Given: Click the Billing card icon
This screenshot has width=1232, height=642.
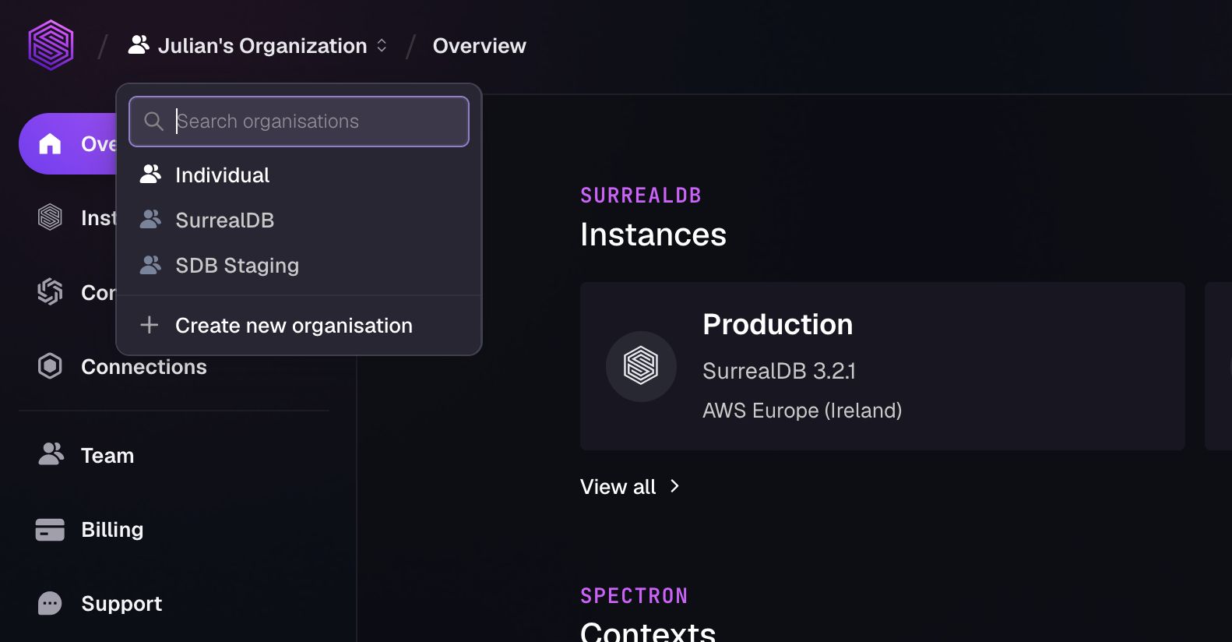Looking at the screenshot, I should pyautogui.click(x=50, y=530).
